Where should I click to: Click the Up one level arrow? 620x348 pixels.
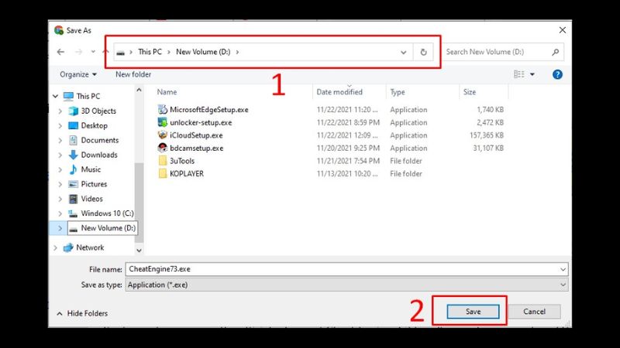click(x=104, y=52)
